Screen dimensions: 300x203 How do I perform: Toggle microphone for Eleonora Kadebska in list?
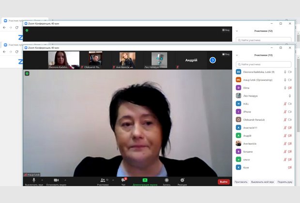(x=285, y=72)
